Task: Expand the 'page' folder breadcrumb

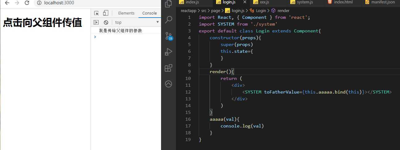Action: pyautogui.click(x=215, y=10)
